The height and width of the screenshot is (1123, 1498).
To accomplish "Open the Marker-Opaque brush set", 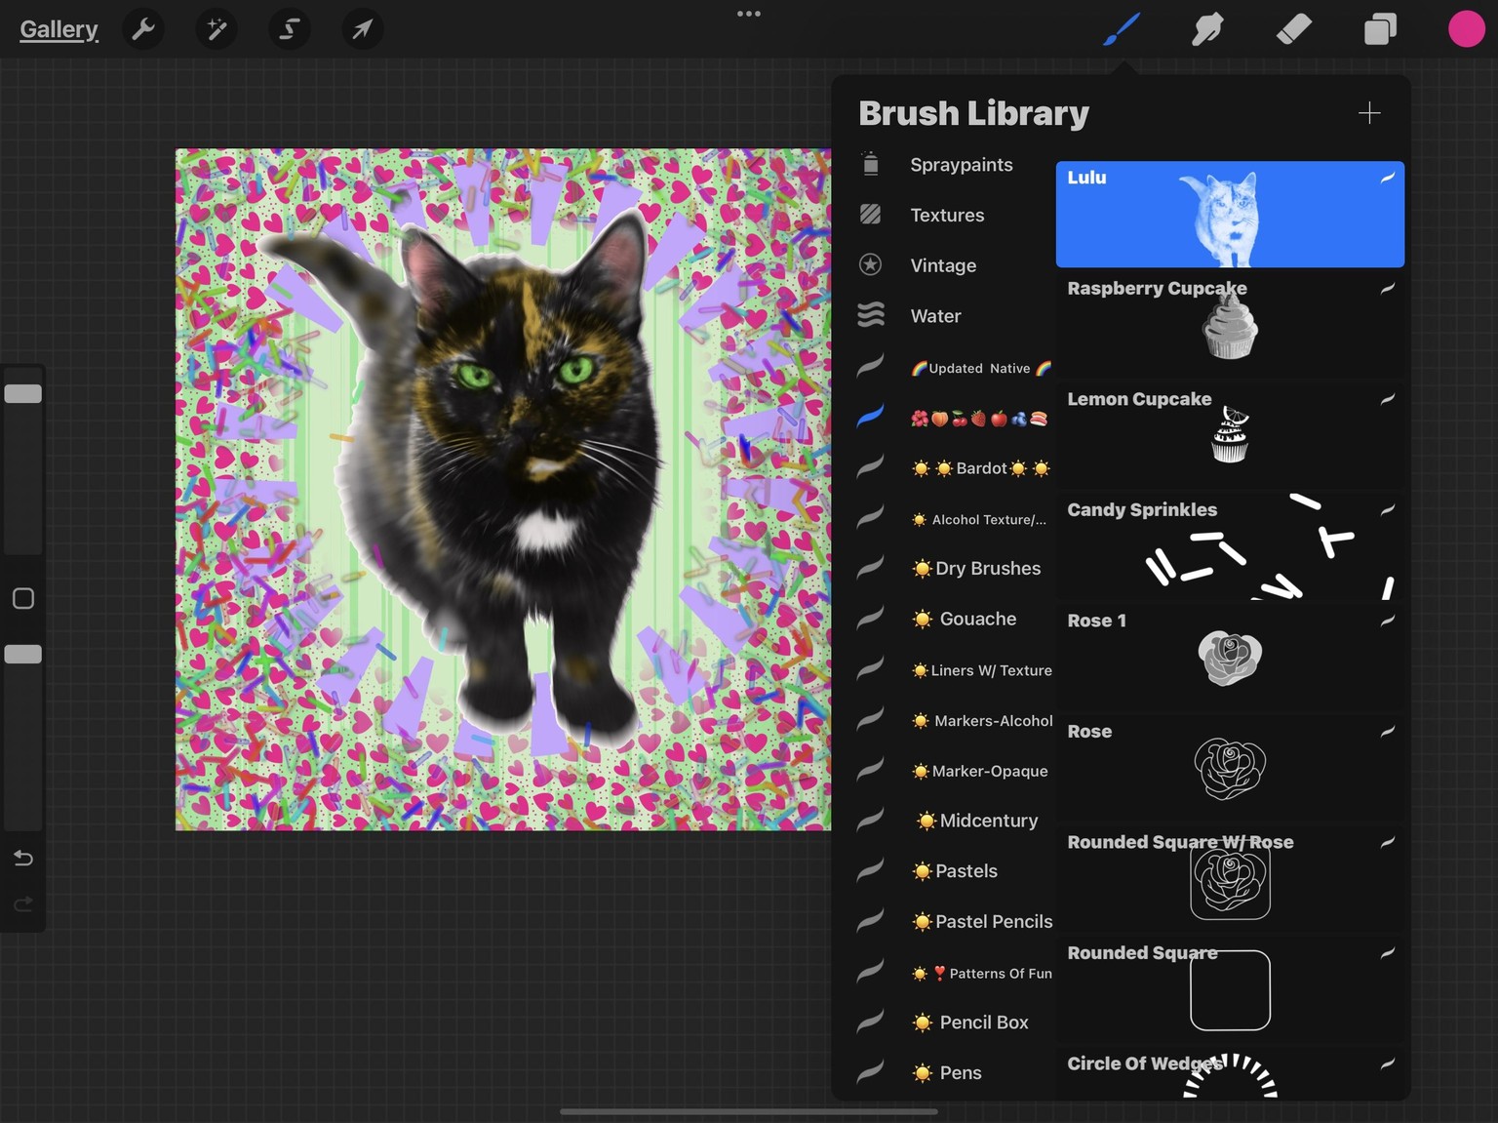I will (x=955, y=771).
